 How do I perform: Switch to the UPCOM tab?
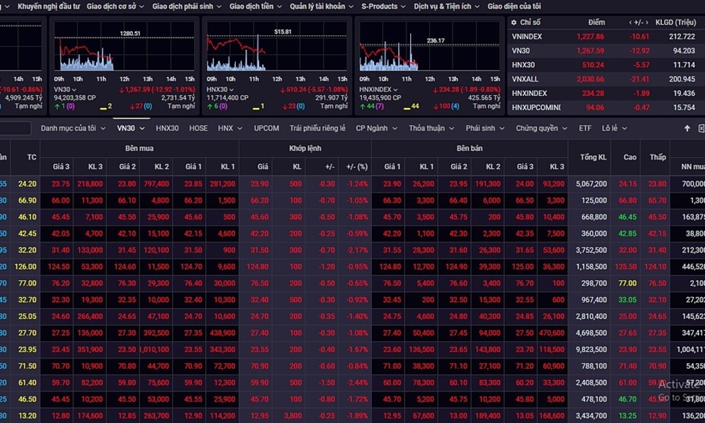click(266, 128)
